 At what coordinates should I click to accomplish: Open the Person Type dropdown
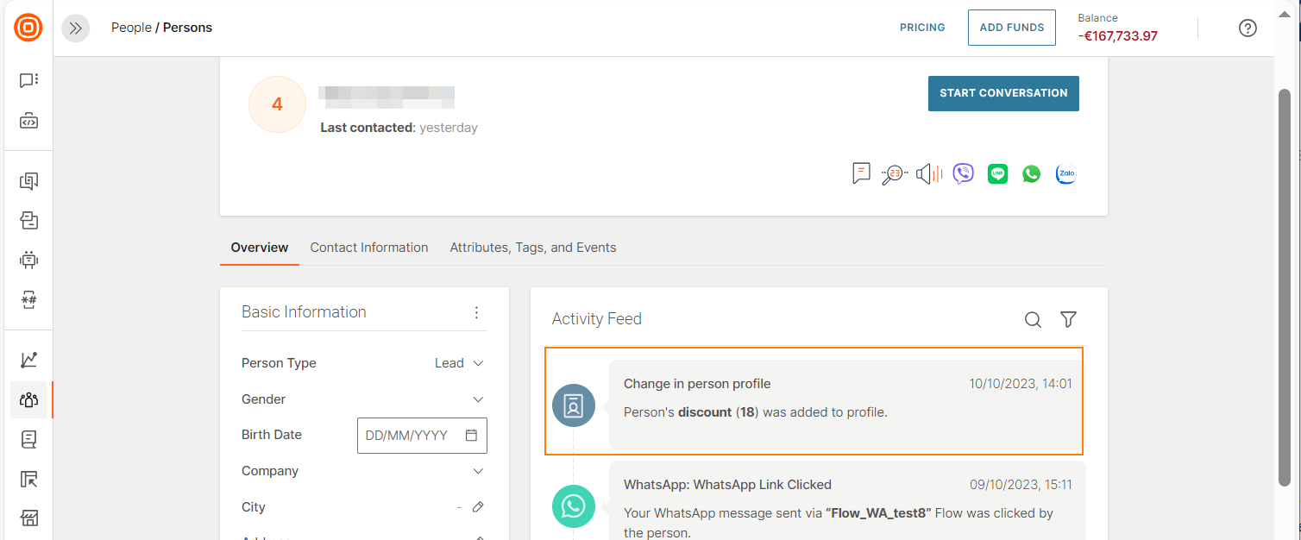[x=459, y=363]
